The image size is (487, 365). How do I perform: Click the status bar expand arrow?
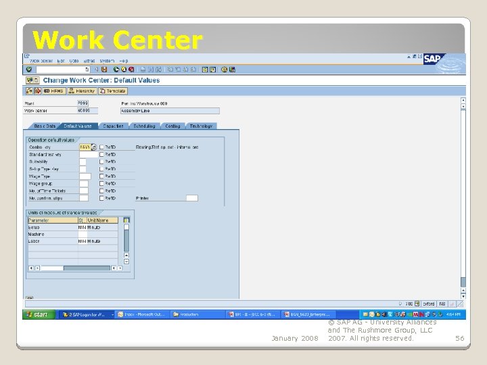click(x=400, y=304)
